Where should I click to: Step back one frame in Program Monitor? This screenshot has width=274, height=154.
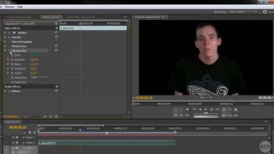coord(200,110)
